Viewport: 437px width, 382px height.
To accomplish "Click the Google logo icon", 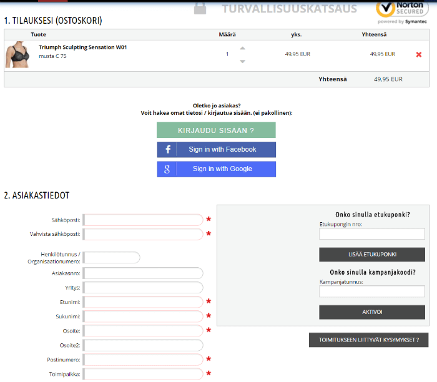I will pos(167,169).
